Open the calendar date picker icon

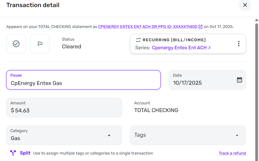pyautogui.click(x=240, y=80)
